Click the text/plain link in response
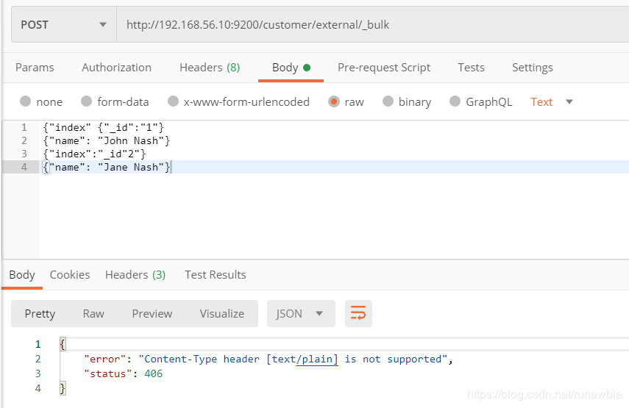629x408 pixels. pyautogui.click(x=317, y=359)
